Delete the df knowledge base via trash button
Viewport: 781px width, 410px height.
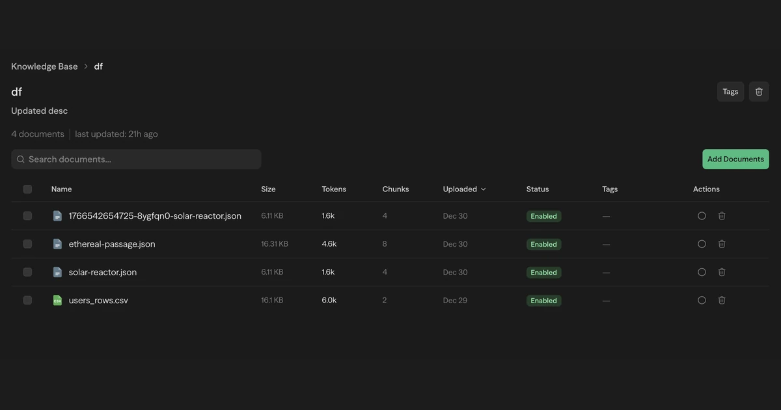click(x=759, y=92)
